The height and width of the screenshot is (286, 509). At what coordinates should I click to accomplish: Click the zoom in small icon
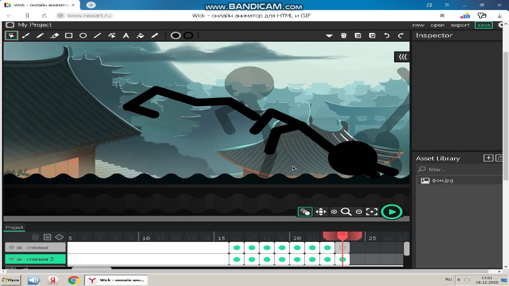point(334,212)
